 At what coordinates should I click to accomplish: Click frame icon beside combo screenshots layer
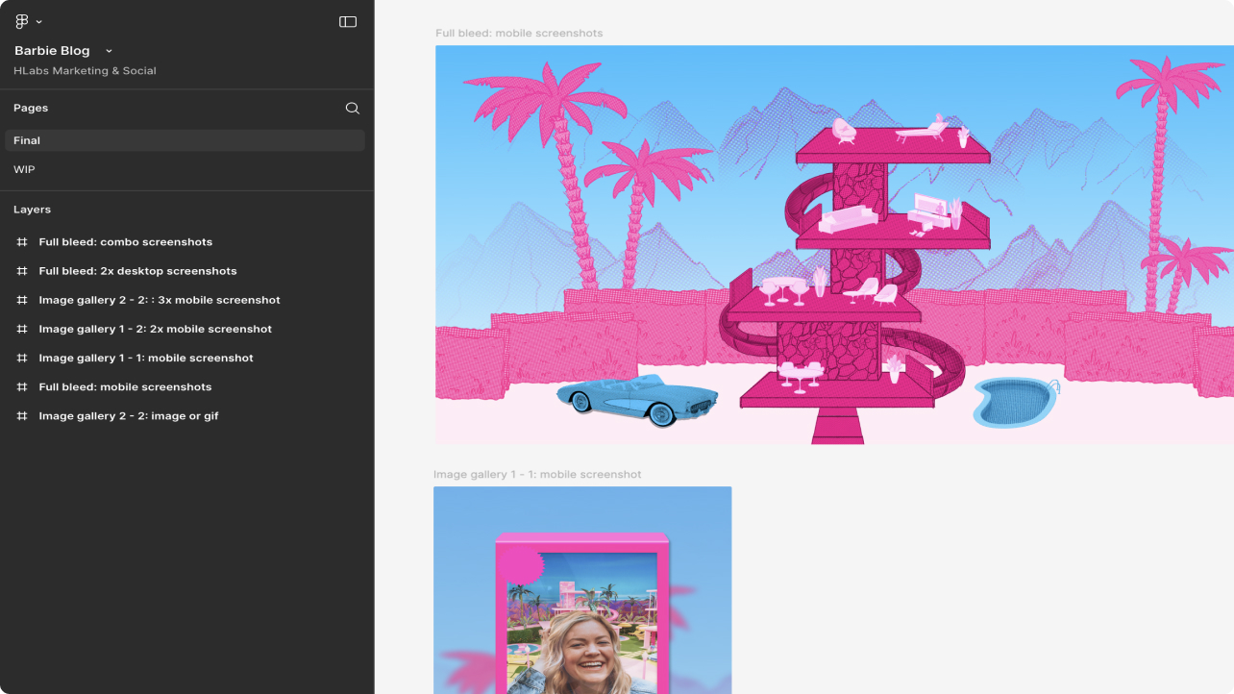click(x=22, y=242)
